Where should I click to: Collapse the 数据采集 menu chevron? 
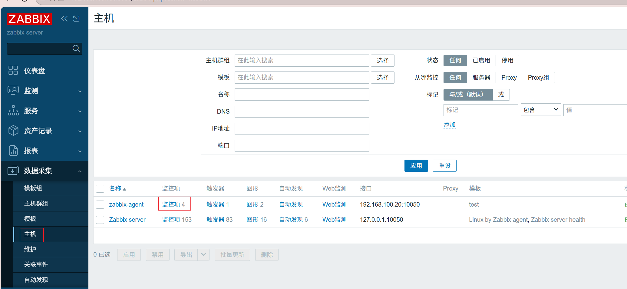tap(80, 171)
